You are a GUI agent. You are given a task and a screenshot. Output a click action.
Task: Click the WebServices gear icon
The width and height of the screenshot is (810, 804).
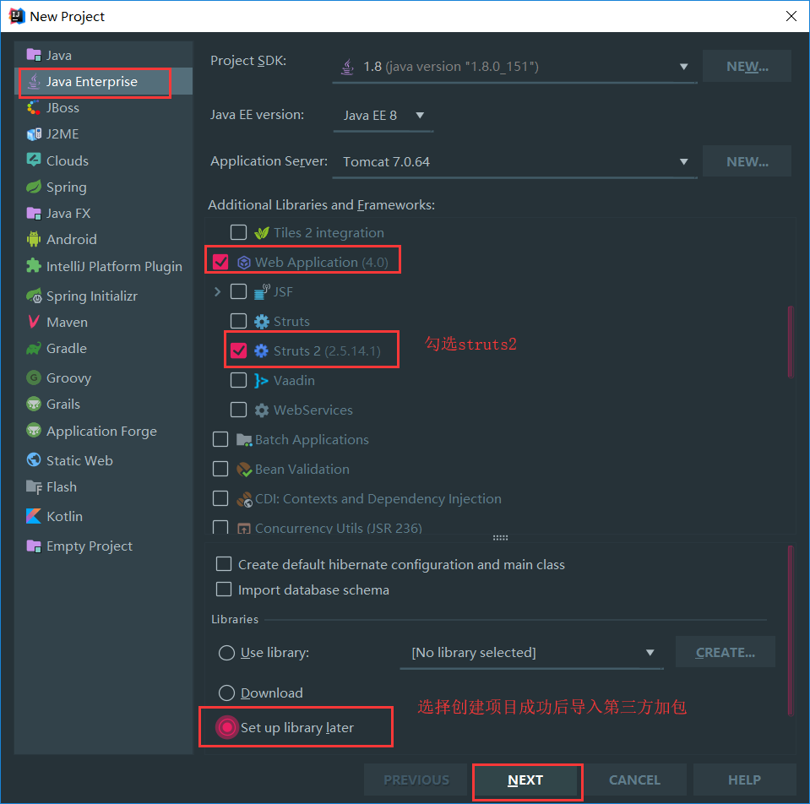point(261,410)
